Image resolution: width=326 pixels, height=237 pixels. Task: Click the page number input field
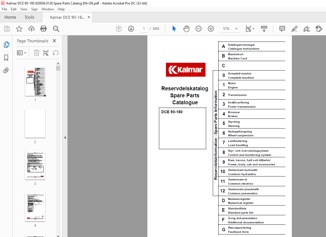[144, 29]
